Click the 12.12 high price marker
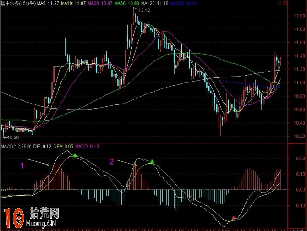This screenshot has width=307, height=231. pyautogui.click(x=144, y=11)
